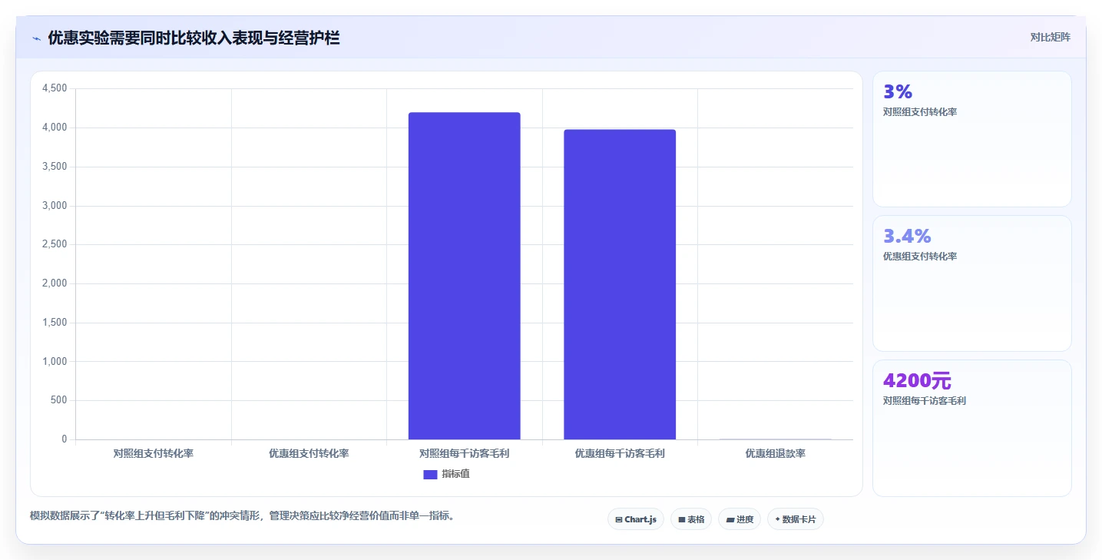Click the panel title 优惠实验需要同时比较收入表现与经营护栏
Screen dimensions: 1102x560
point(194,38)
